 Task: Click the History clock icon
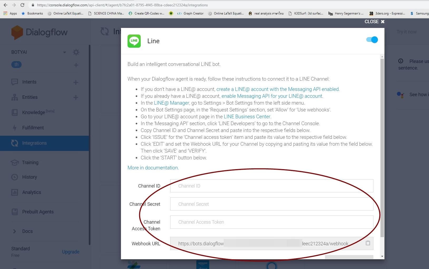click(15, 177)
